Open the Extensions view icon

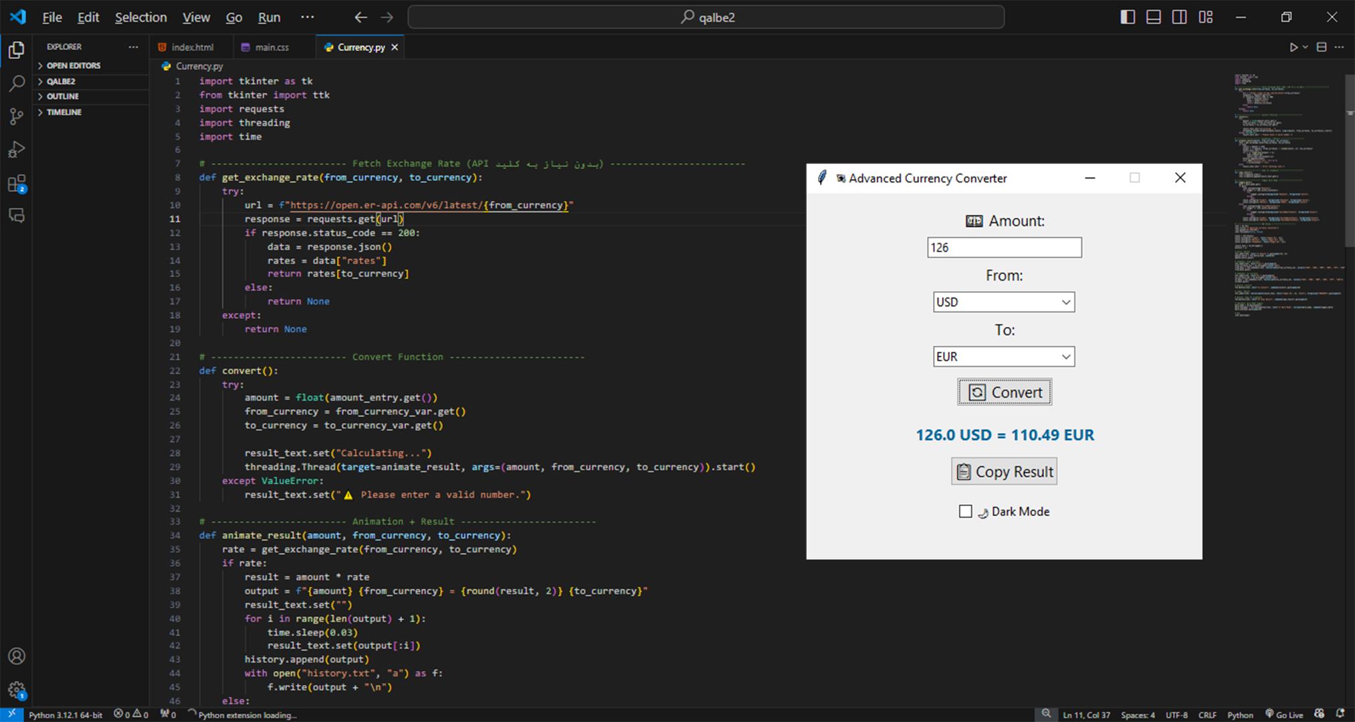[17, 184]
